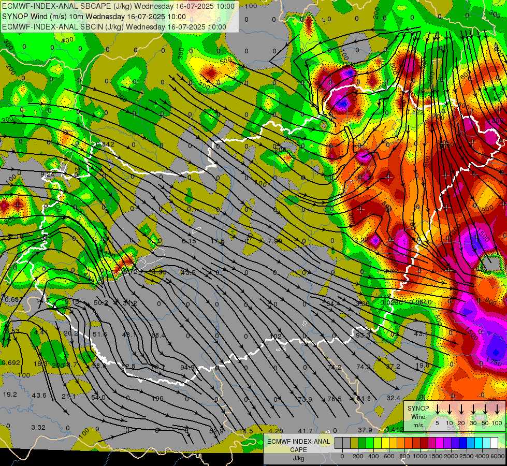
Task: Click the CIN value 0.692 on map
Action: (x=11, y=363)
